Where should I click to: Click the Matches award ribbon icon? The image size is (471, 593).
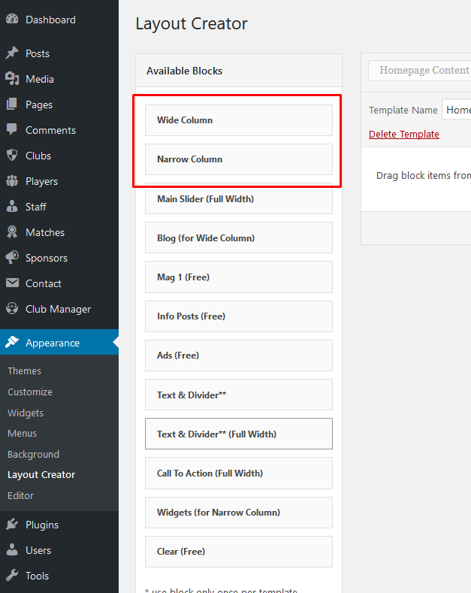pyautogui.click(x=12, y=231)
